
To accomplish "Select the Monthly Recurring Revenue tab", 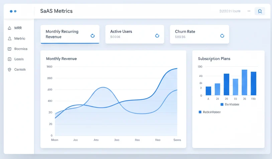I will 70,34.
